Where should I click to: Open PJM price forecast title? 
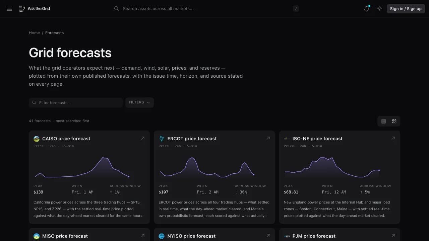314,236
